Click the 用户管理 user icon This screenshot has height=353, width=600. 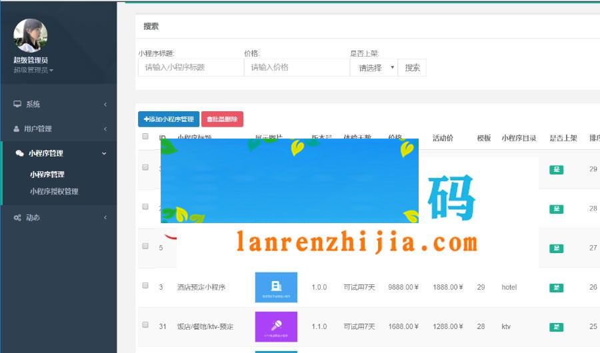coord(17,129)
